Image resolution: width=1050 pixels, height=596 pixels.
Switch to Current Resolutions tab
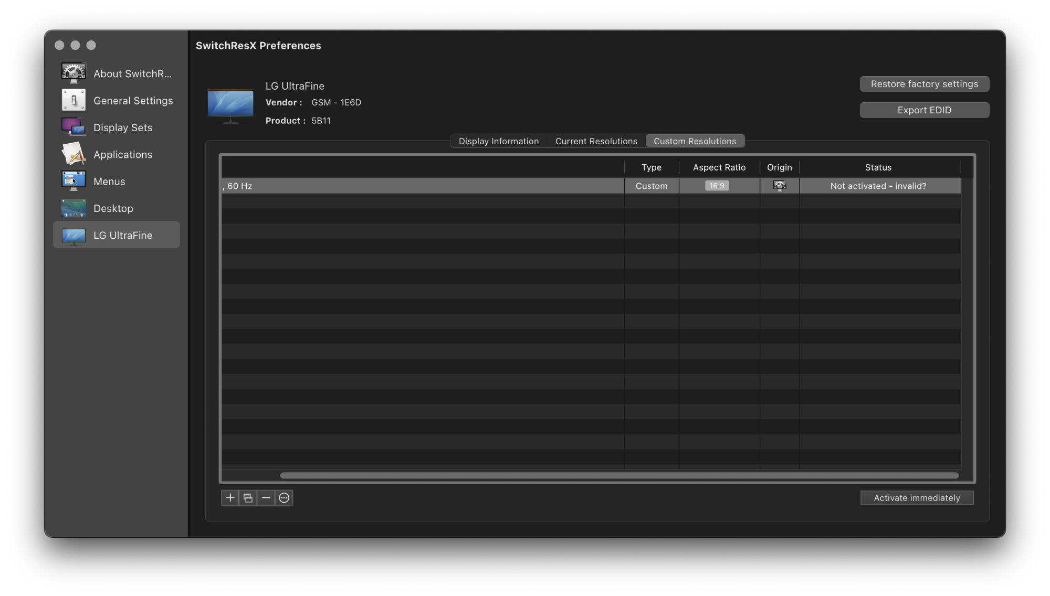[x=596, y=141]
